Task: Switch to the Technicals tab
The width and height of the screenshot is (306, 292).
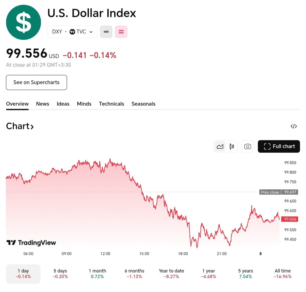Action: tap(111, 104)
